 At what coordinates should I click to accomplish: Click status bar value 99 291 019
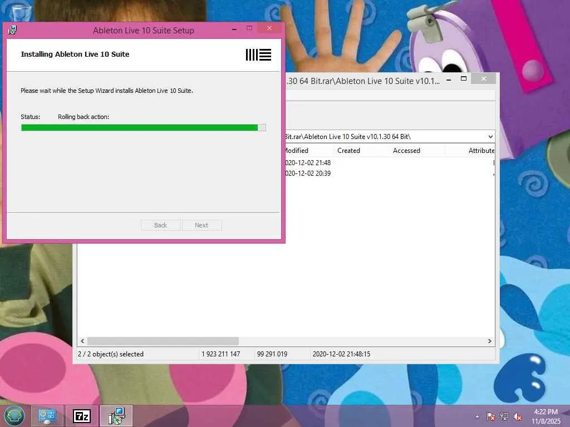pos(272,354)
